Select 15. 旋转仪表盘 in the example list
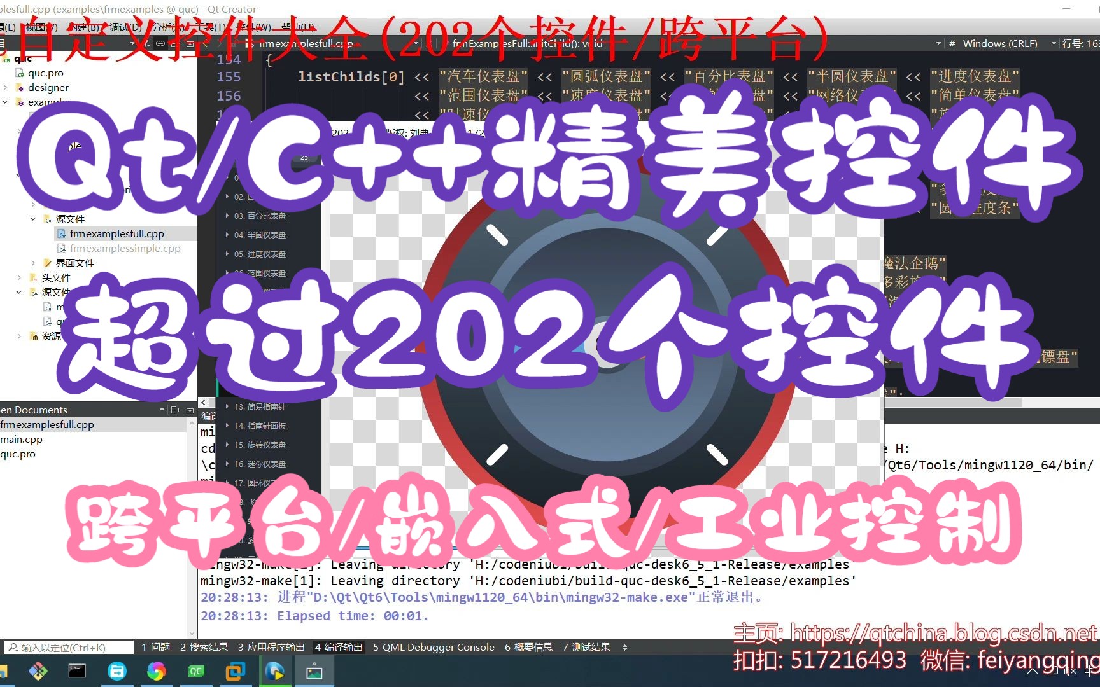Image resolution: width=1100 pixels, height=687 pixels. coord(260,445)
